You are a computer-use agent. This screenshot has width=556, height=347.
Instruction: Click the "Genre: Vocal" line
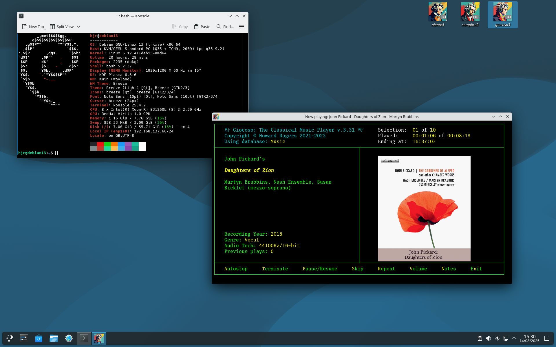point(242,240)
